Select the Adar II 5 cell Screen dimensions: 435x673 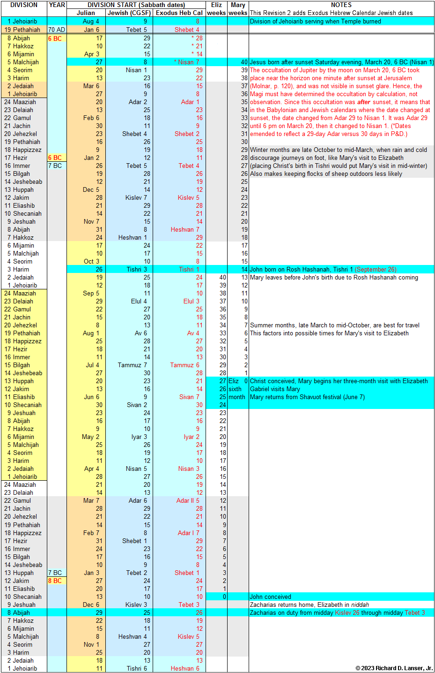[x=179, y=500]
